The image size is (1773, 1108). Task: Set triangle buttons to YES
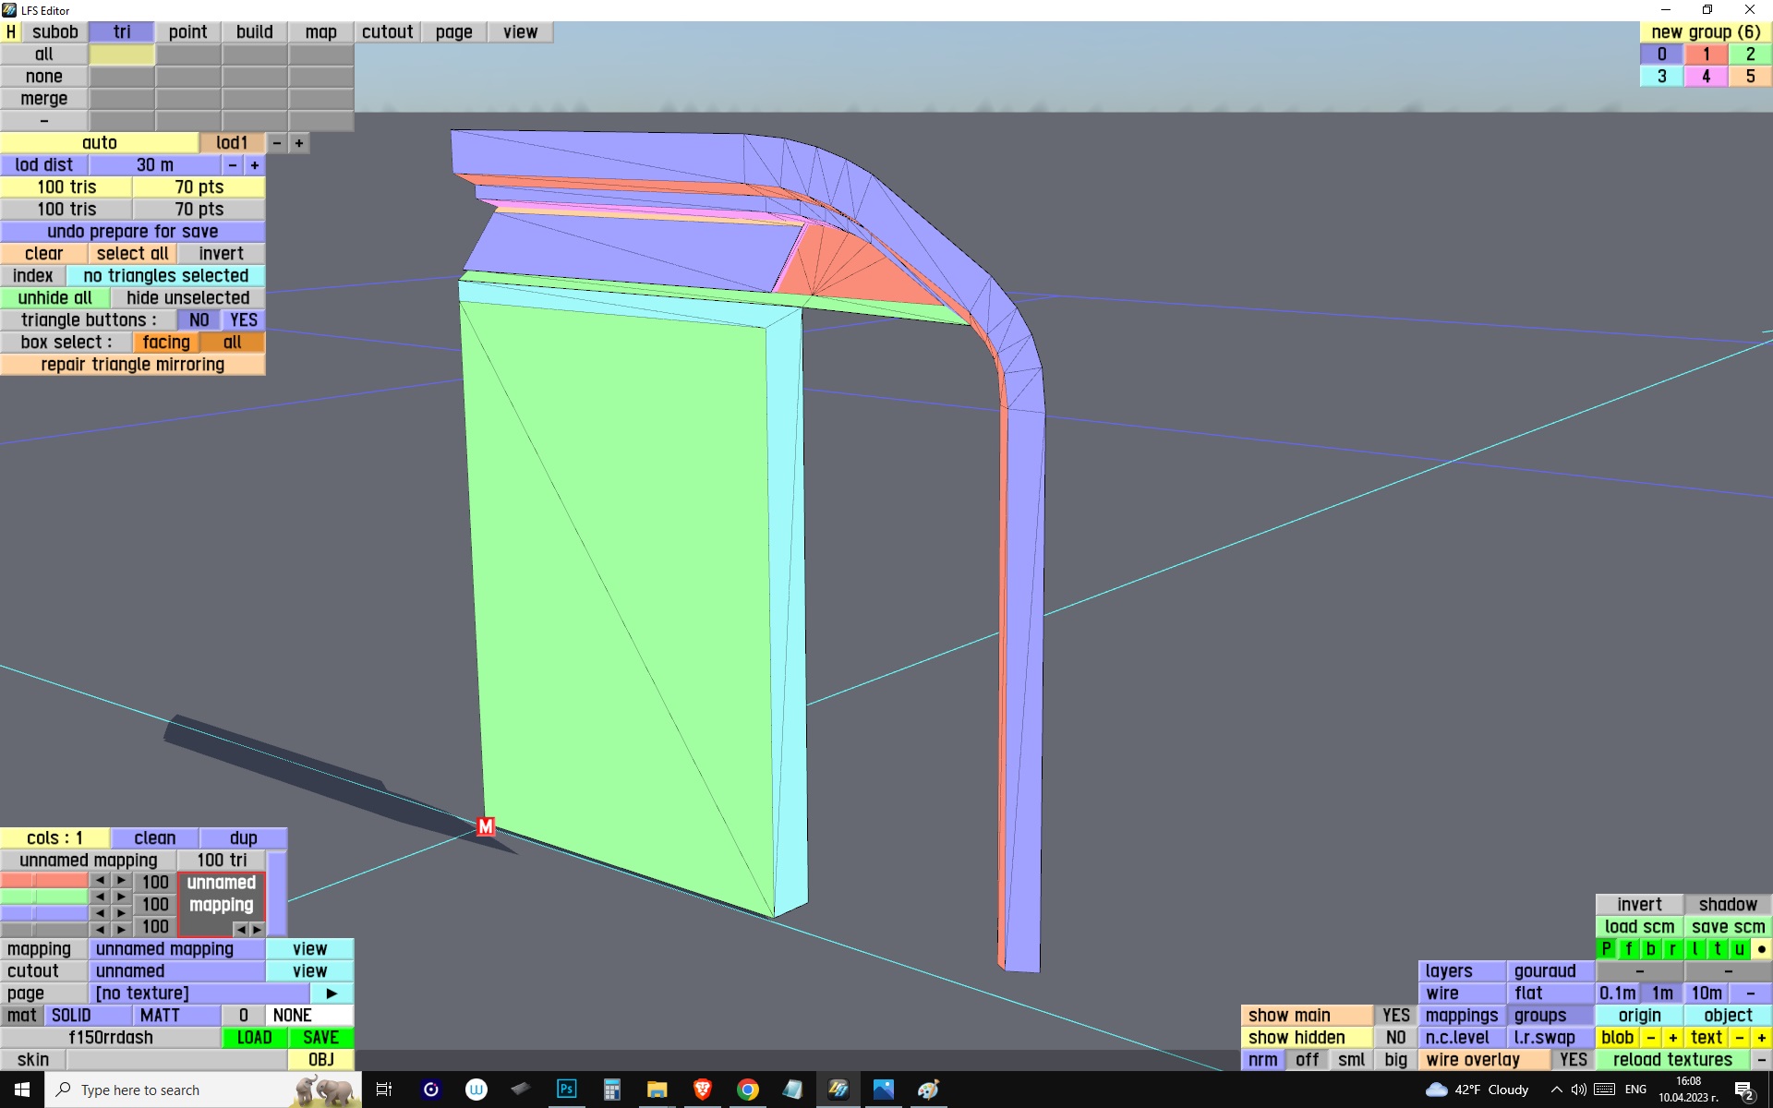pos(244,320)
